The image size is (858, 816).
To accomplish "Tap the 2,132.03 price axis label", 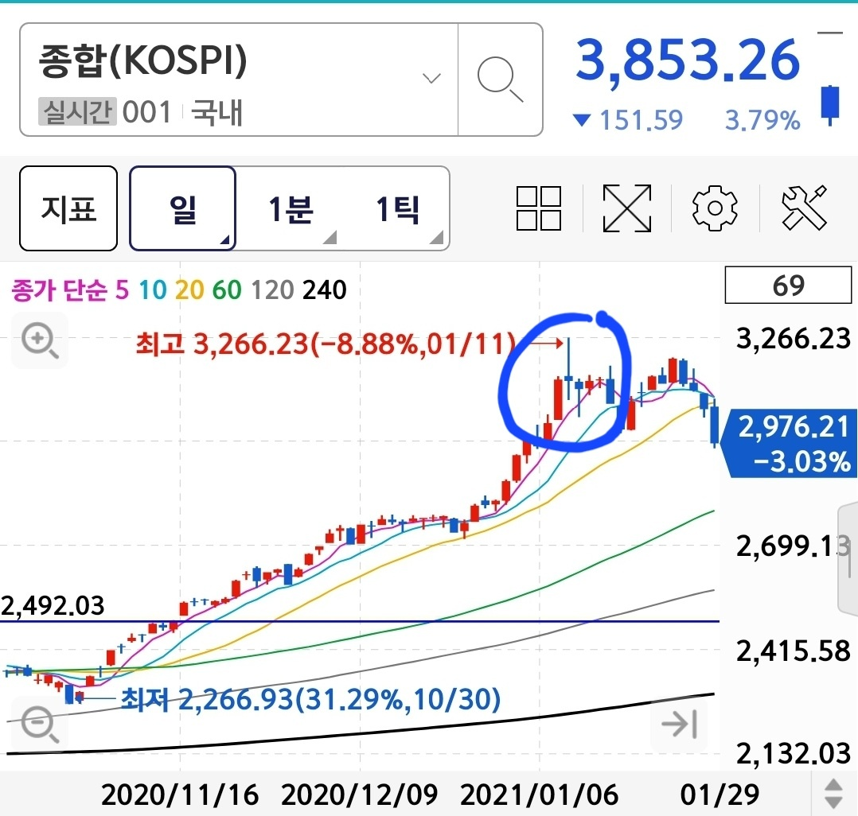I will (x=794, y=753).
